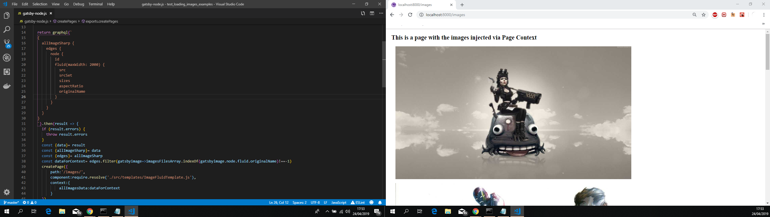770x217 pixels.
Task: Open Selection menu in VS Code
Action: [x=40, y=4]
